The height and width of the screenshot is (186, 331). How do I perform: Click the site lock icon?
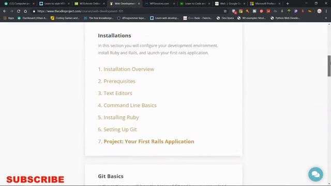click(34, 11)
